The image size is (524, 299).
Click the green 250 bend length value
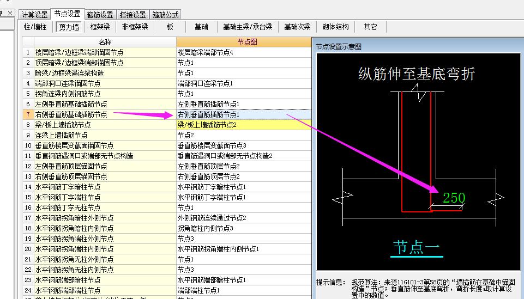[454, 198]
